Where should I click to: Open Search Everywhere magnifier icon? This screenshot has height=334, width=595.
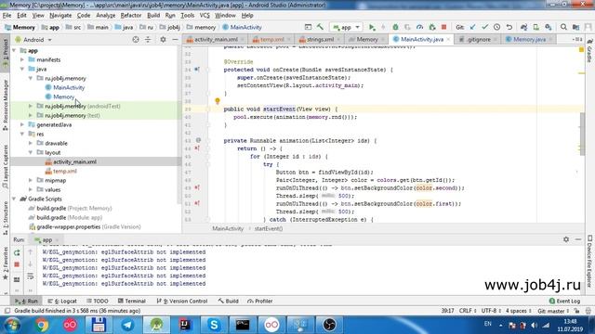point(563,27)
